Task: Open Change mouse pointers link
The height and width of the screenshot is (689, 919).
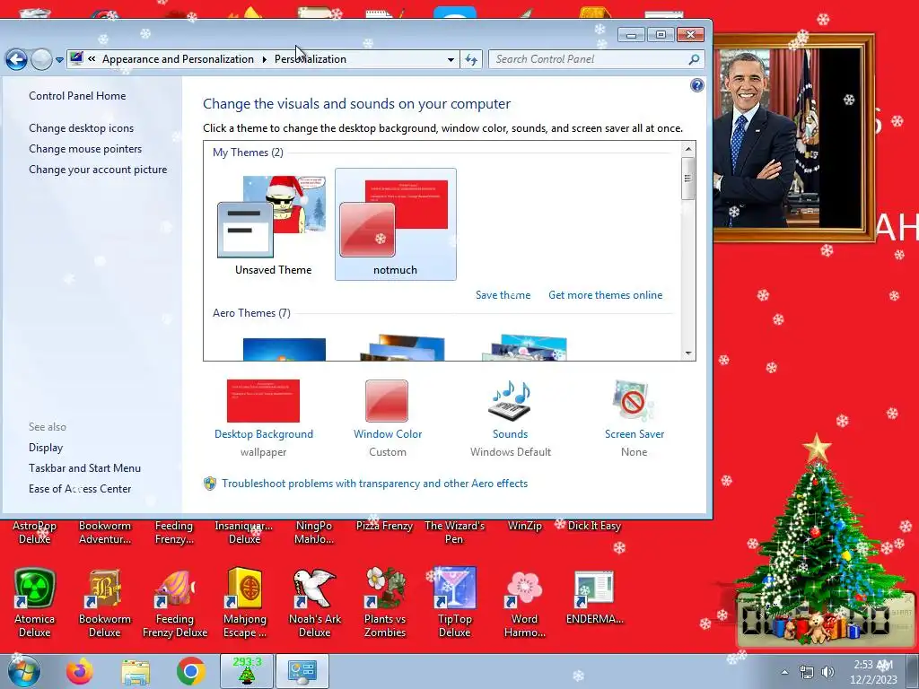Action: pyautogui.click(x=85, y=149)
